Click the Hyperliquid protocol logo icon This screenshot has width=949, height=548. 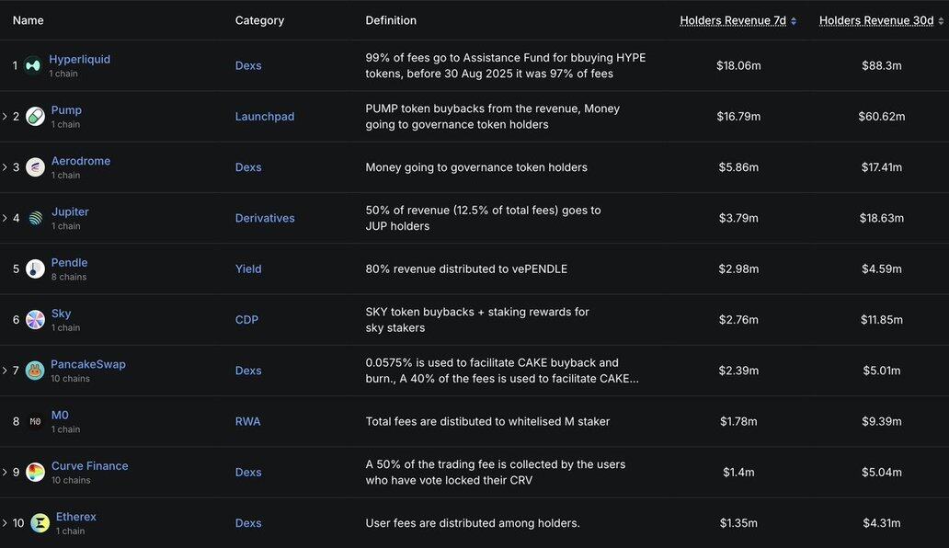coord(33,65)
